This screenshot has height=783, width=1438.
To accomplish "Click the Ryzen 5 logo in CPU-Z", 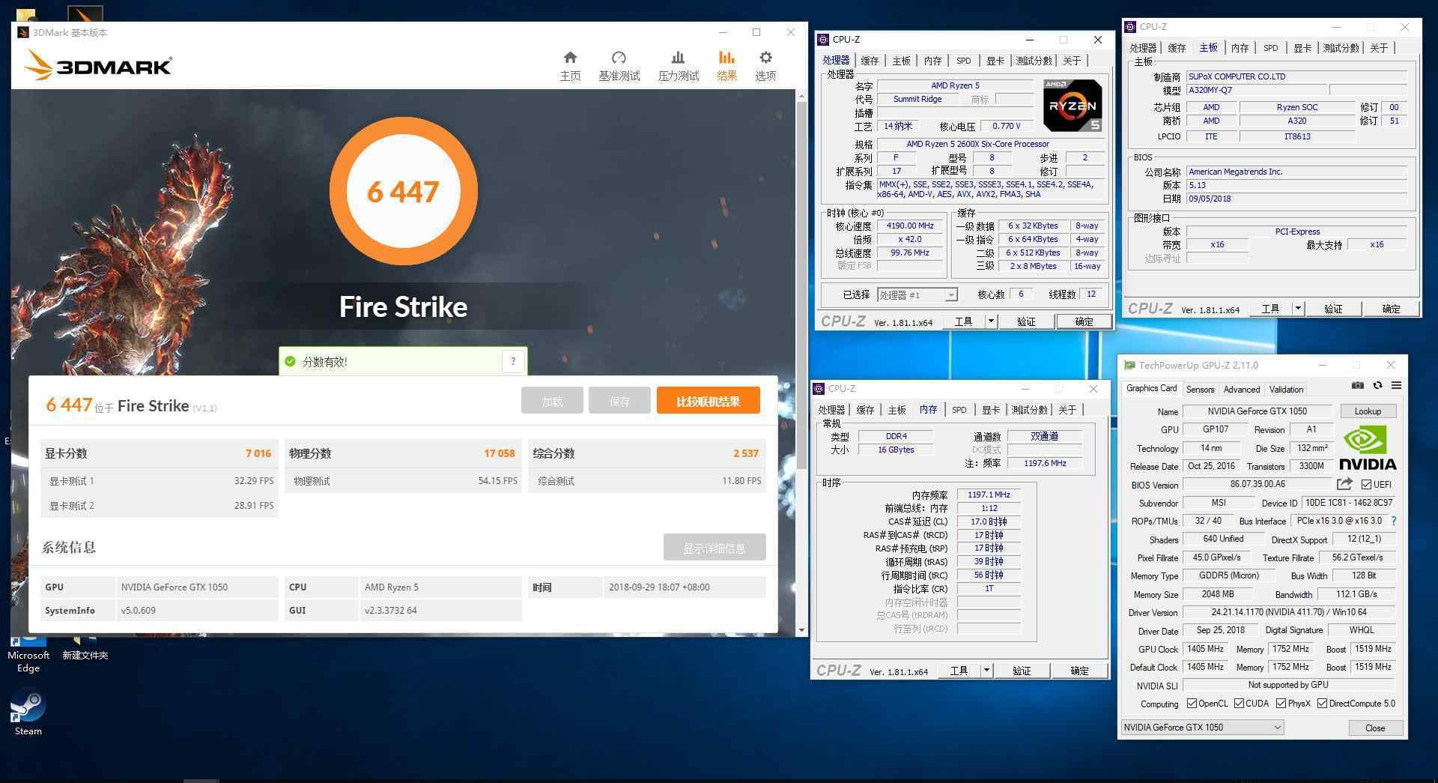I will (1073, 106).
